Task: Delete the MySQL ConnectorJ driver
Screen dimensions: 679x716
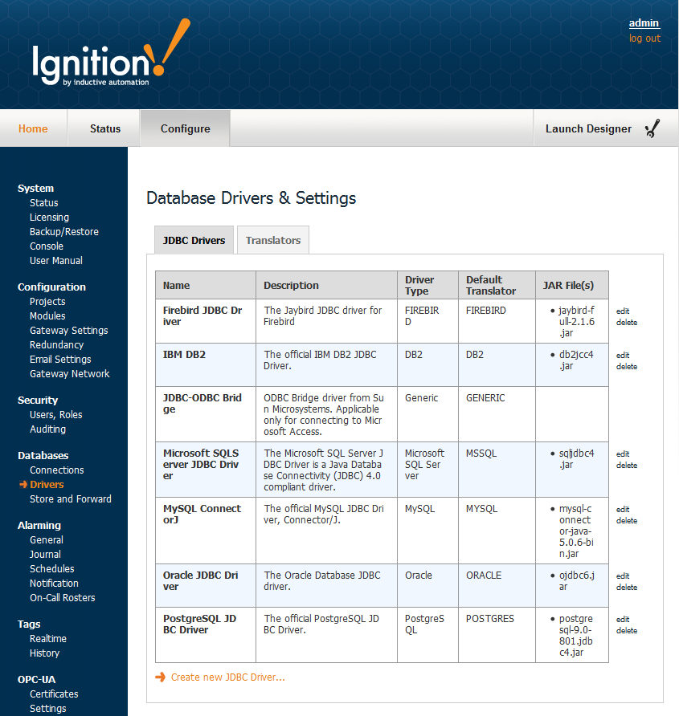Action: 627,521
